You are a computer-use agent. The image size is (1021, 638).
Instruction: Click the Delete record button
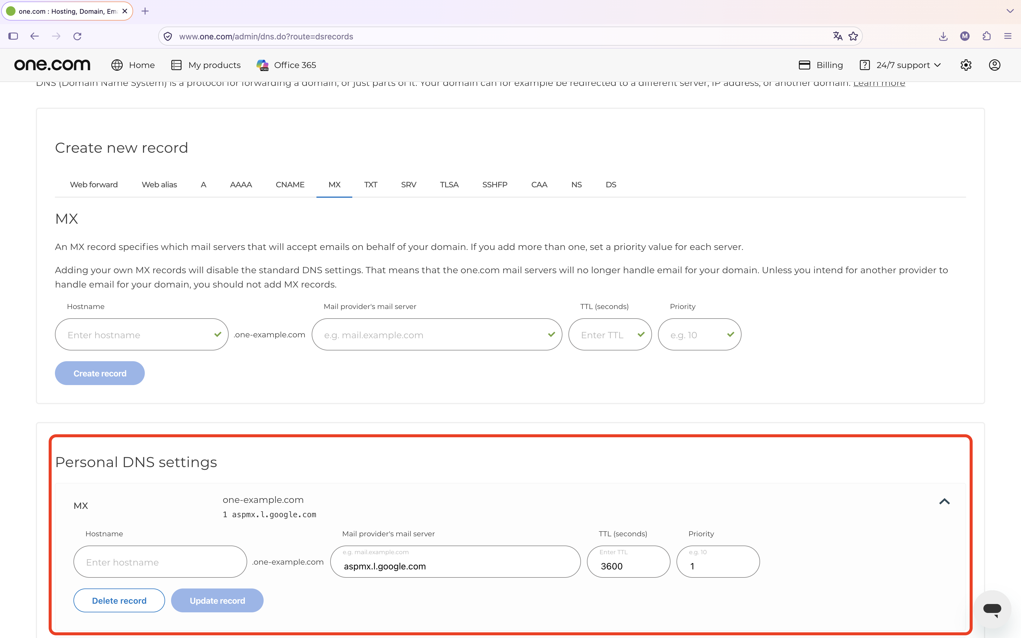tap(119, 600)
